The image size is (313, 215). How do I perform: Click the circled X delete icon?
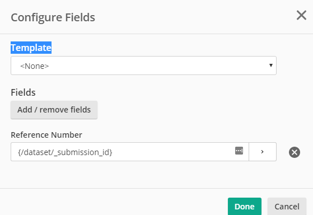(295, 152)
